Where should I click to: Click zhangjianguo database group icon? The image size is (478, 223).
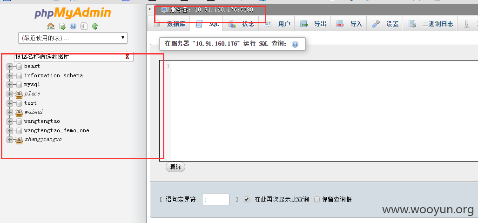(x=19, y=140)
